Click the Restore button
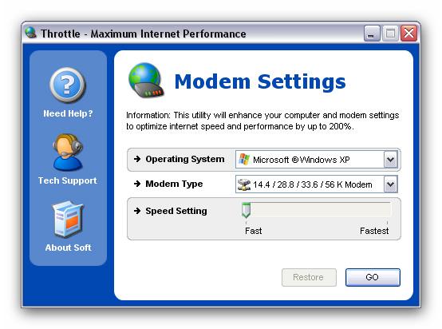 (309, 277)
